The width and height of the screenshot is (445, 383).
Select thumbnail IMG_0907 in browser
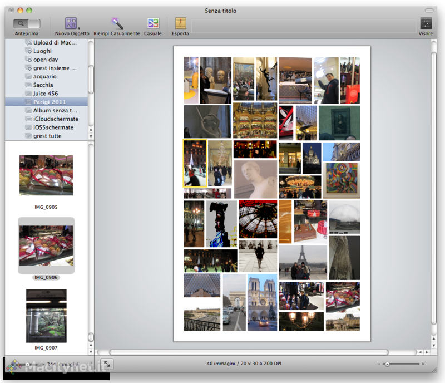[46, 316]
